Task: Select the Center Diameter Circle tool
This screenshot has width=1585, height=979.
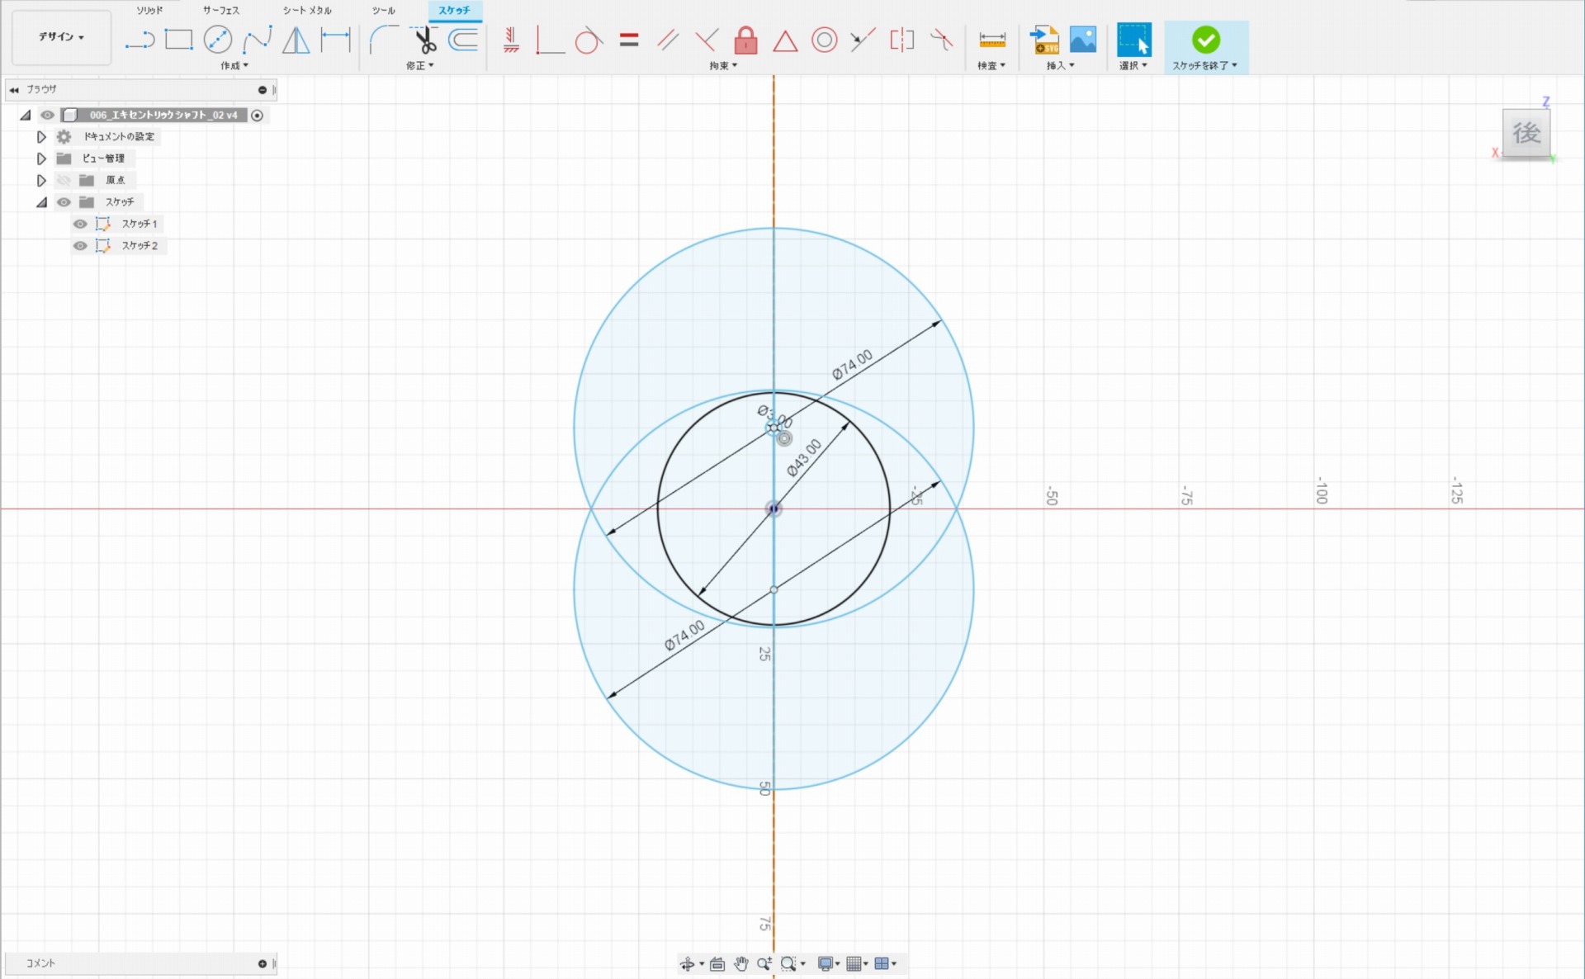Action: click(x=217, y=40)
